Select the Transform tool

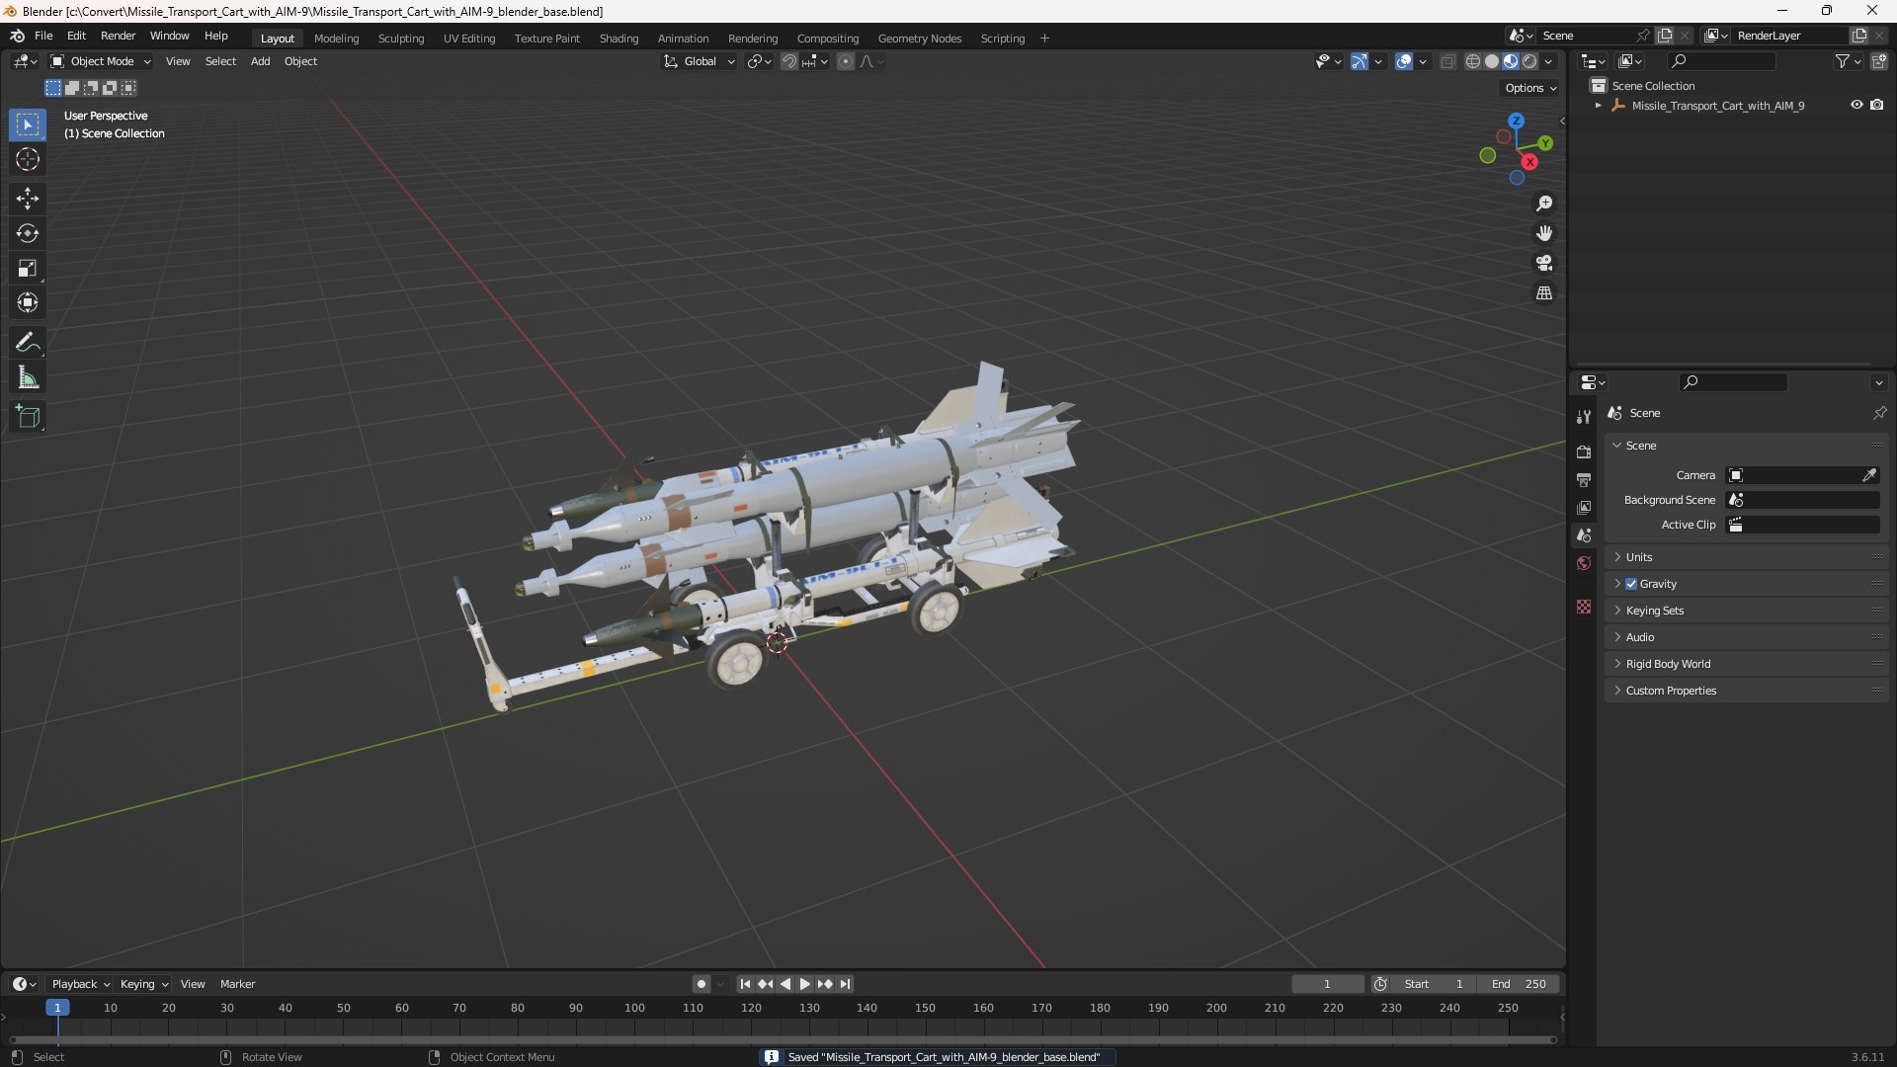coord(28,302)
